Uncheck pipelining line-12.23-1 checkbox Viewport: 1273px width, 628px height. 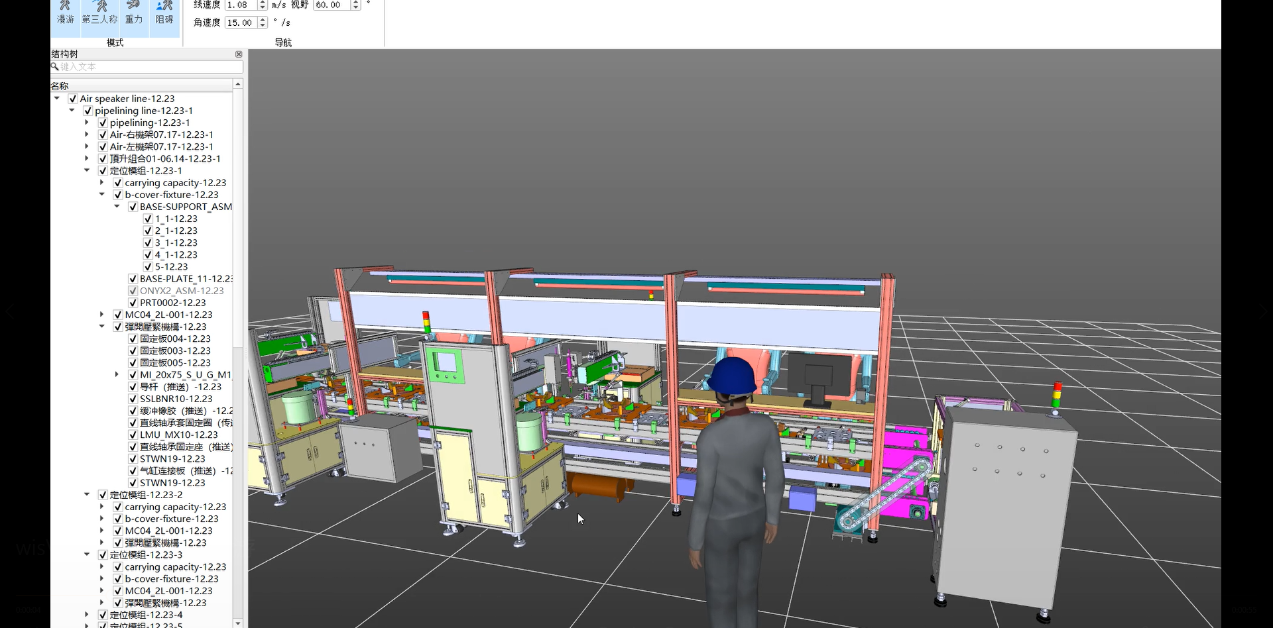click(x=88, y=111)
